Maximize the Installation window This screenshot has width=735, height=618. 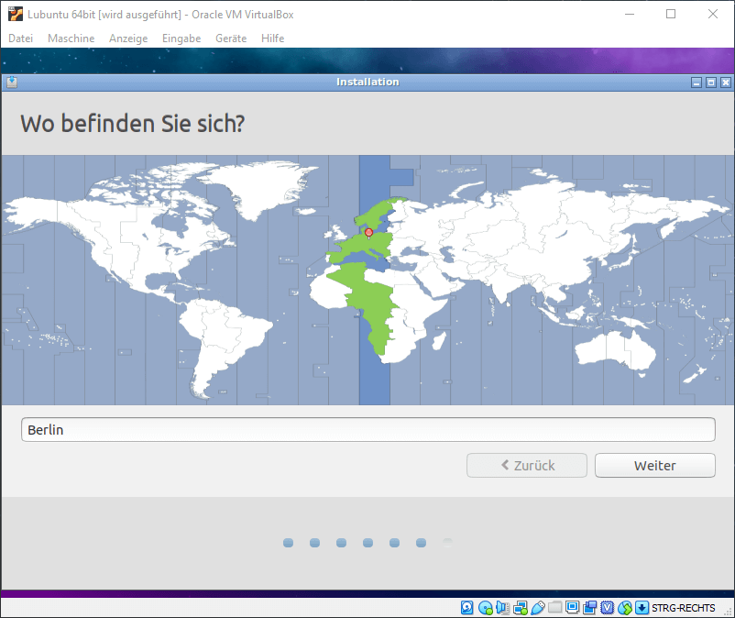coord(711,83)
